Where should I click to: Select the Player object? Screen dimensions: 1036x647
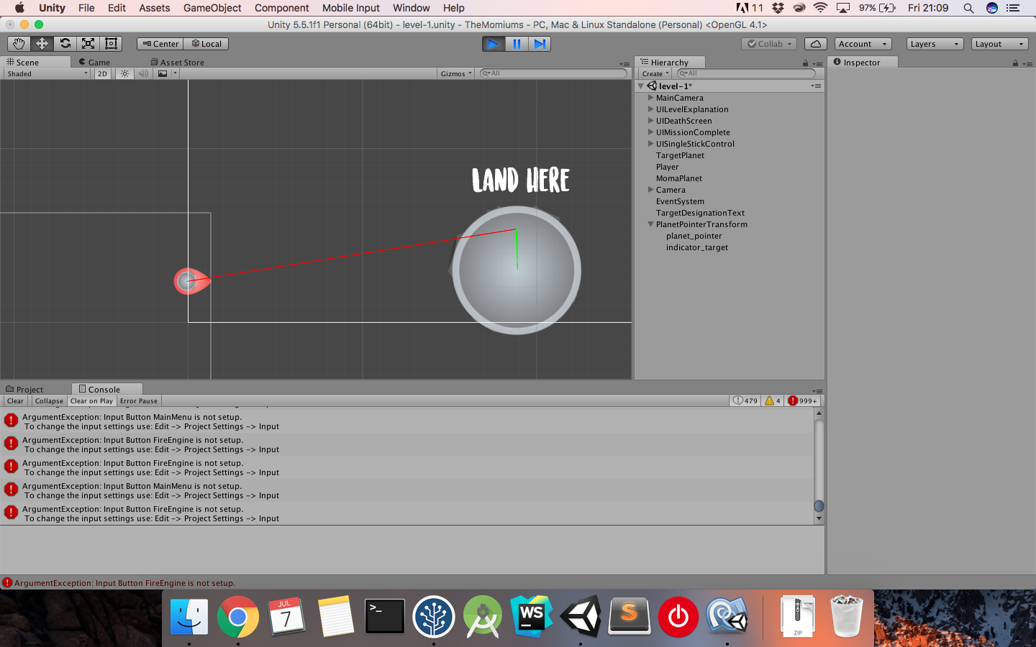pos(667,167)
